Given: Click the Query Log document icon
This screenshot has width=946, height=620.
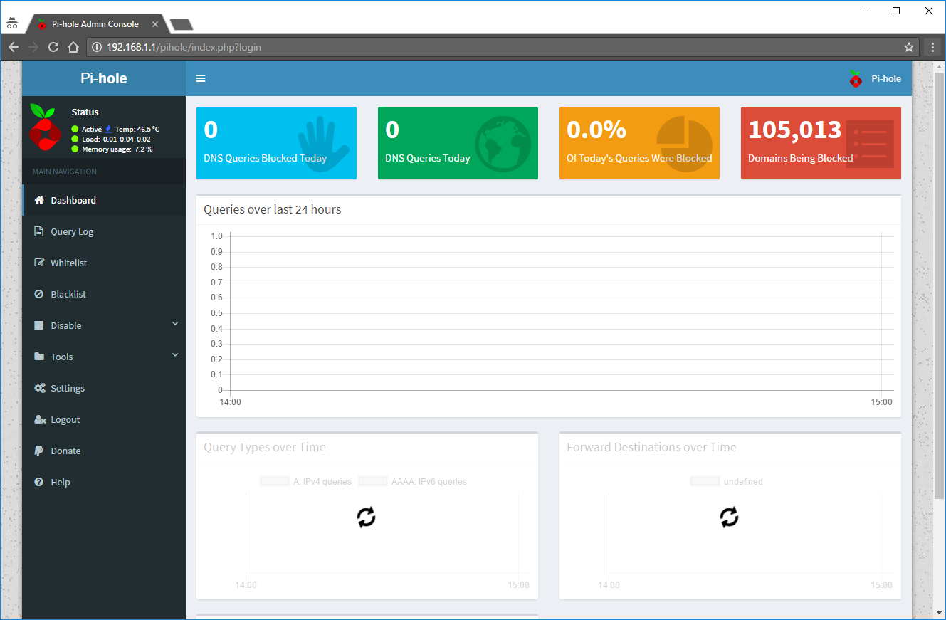Looking at the screenshot, I should coord(39,231).
